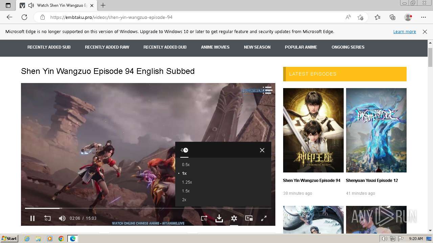View site information lock icon
The width and height of the screenshot is (433, 243).
pyautogui.click(x=43, y=17)
